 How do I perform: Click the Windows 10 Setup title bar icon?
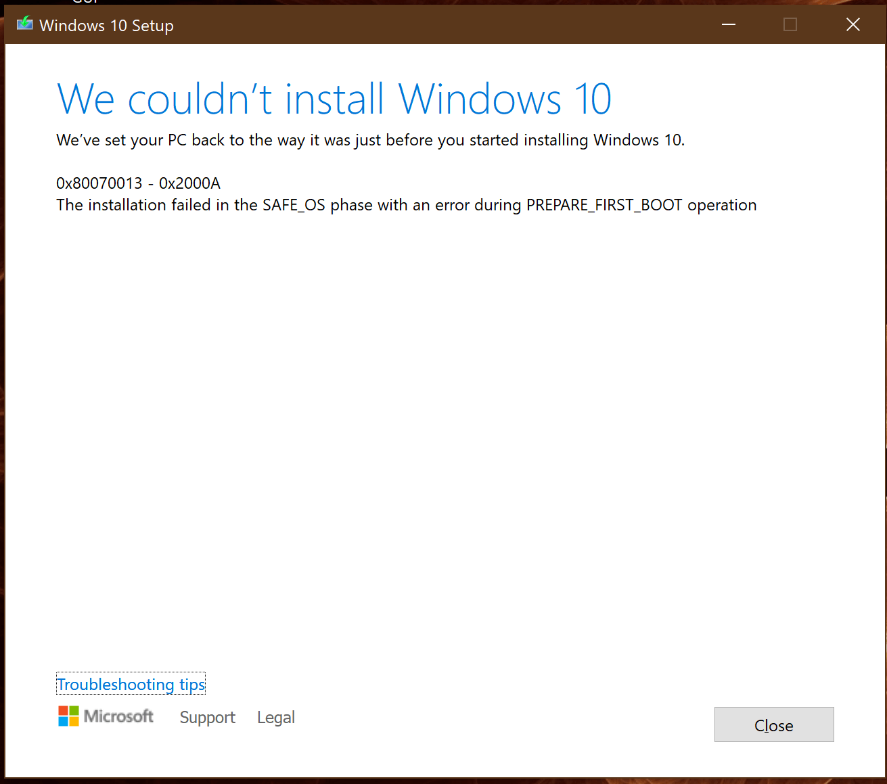point(25,24)
